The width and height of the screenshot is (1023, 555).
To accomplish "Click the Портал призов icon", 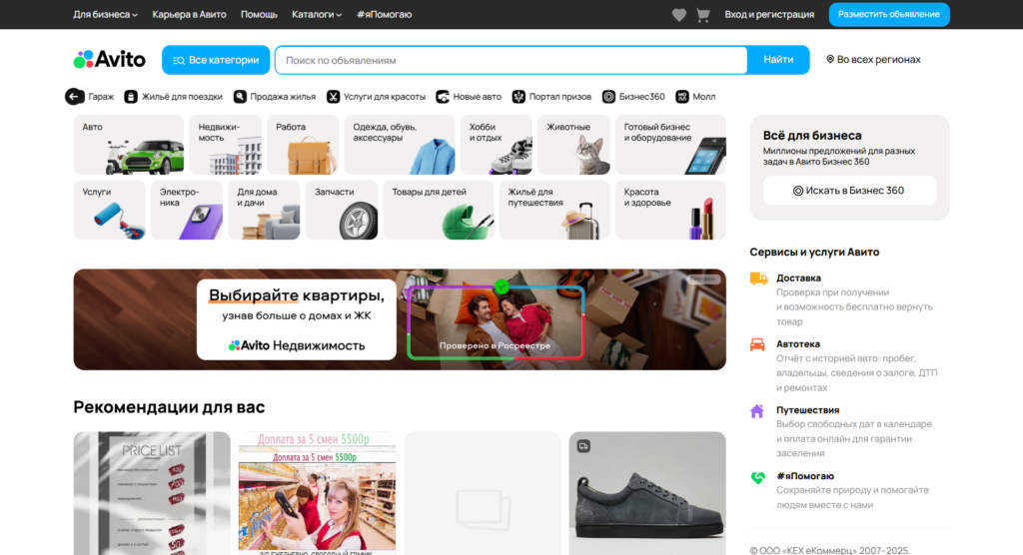I will coord(518,97).
